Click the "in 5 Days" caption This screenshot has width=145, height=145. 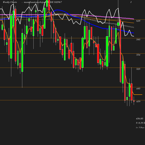140,128
